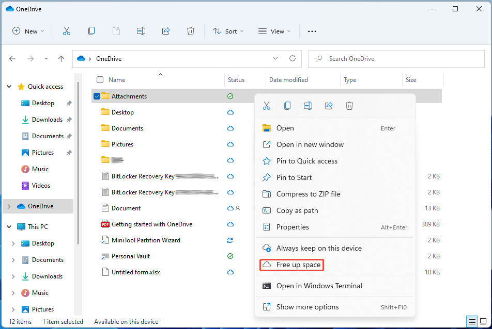This screenshot has height=329, width=492.
Task: Switch to large thumbnails view in status bar
Action: 484,322
